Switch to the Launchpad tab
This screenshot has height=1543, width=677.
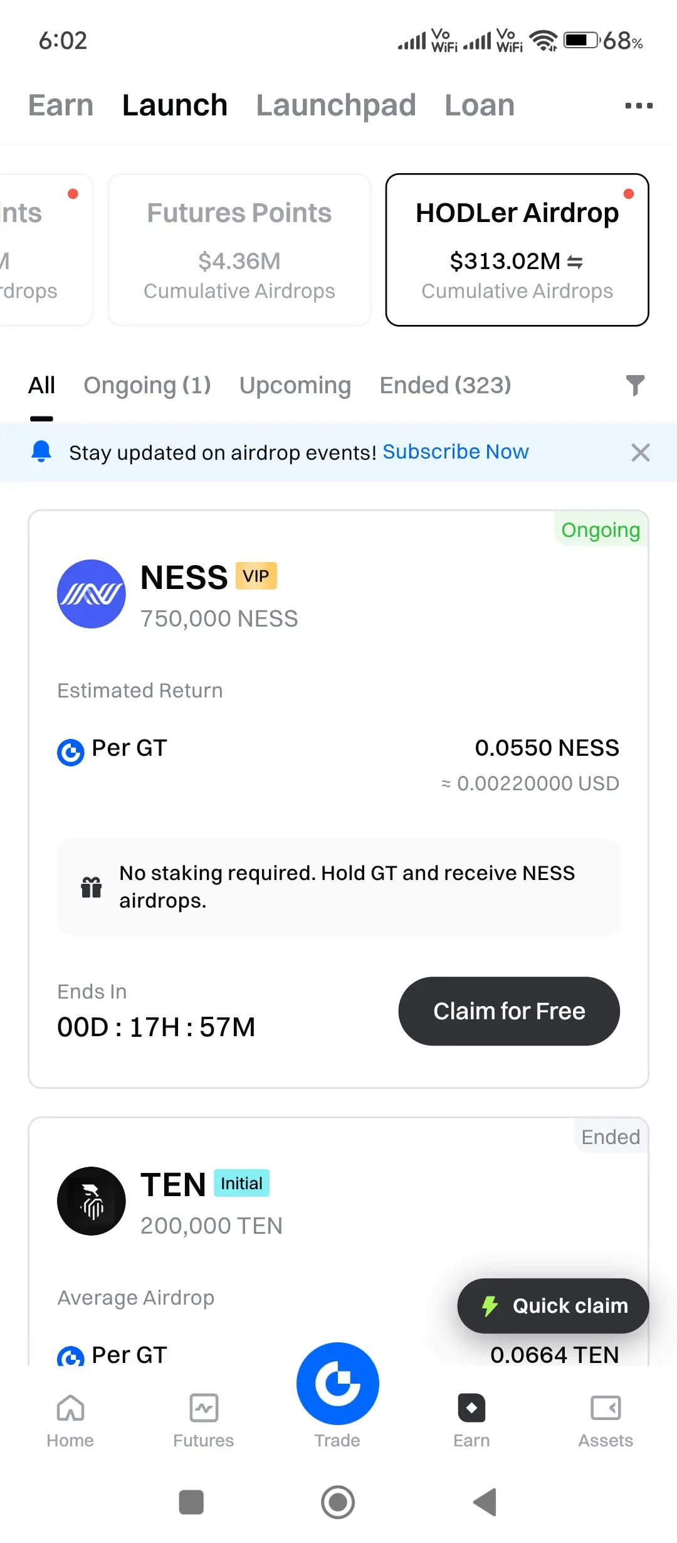pos(336,105)
